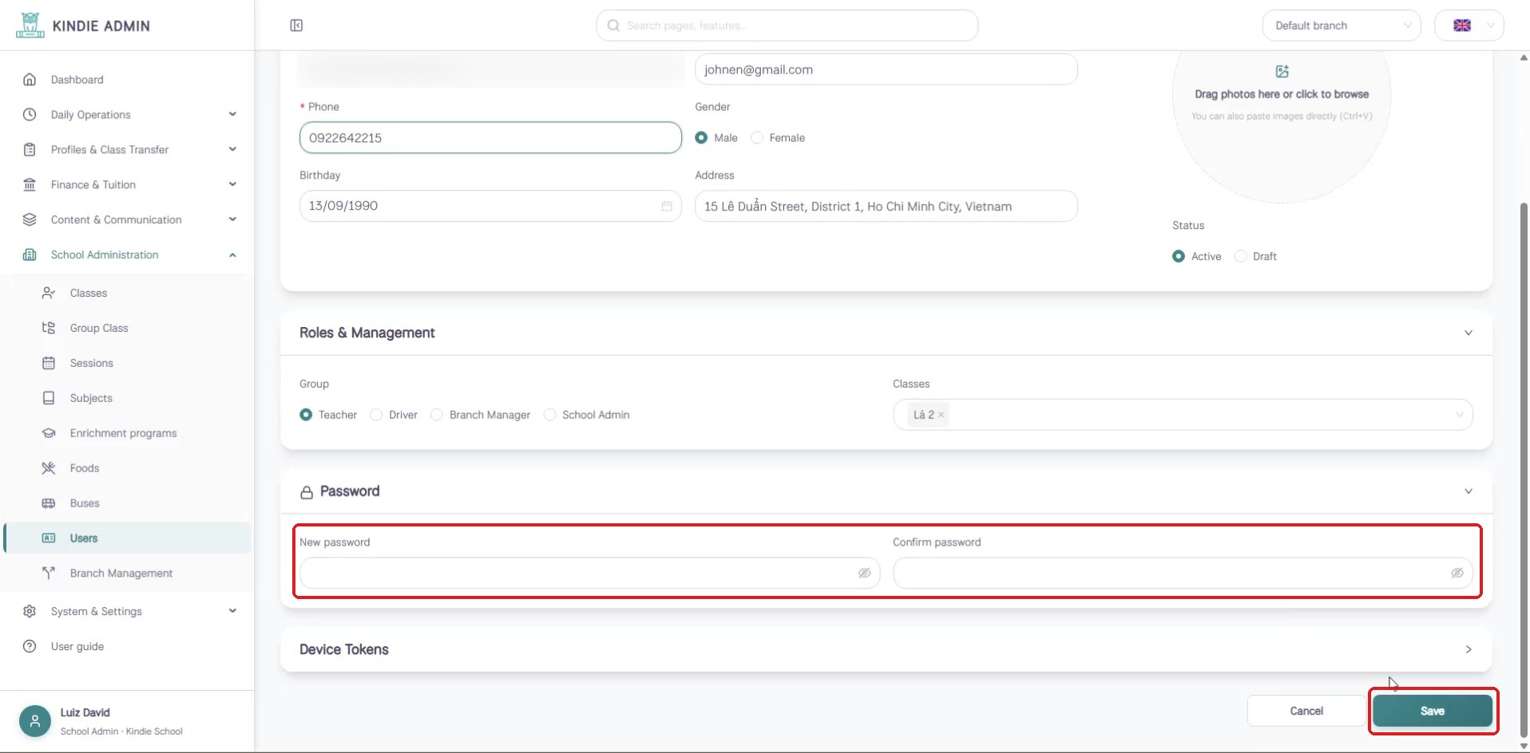1530x753 pixels.
Task: Click the Enrichment programs graduation cap icon
Action: (49, 433)
